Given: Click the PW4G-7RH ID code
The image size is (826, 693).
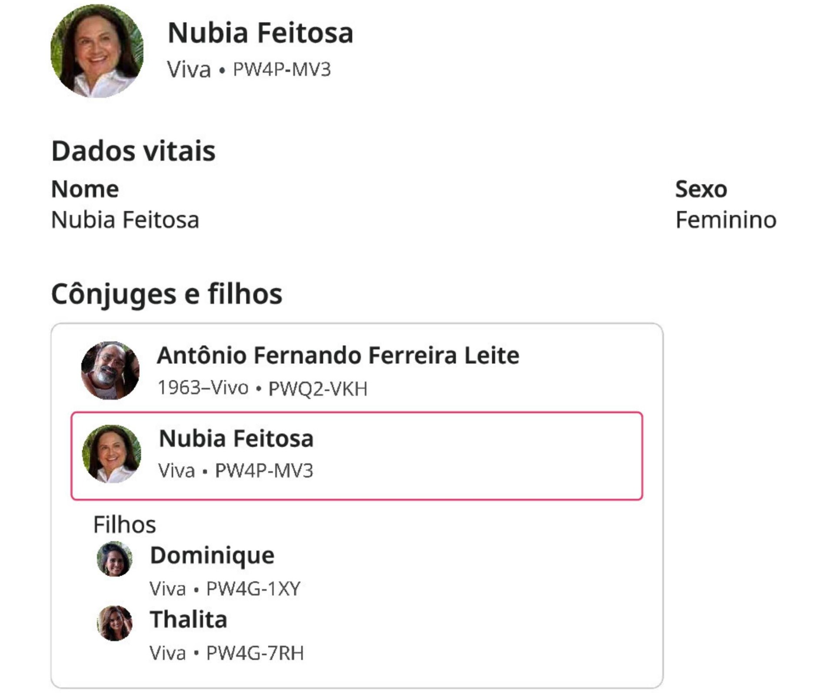Looking at the screenshot, I should 255,653.
